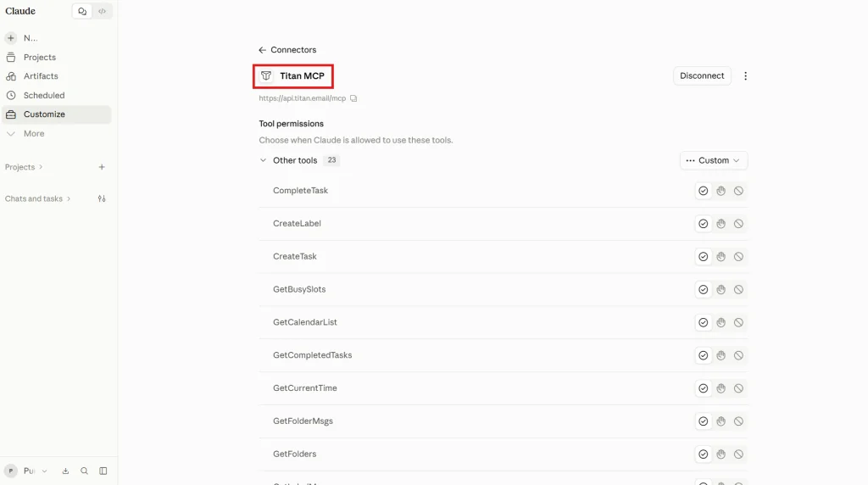Block the GetFolders tool
This screenshot has width=868, height=485.
click(x=738, y=454)
